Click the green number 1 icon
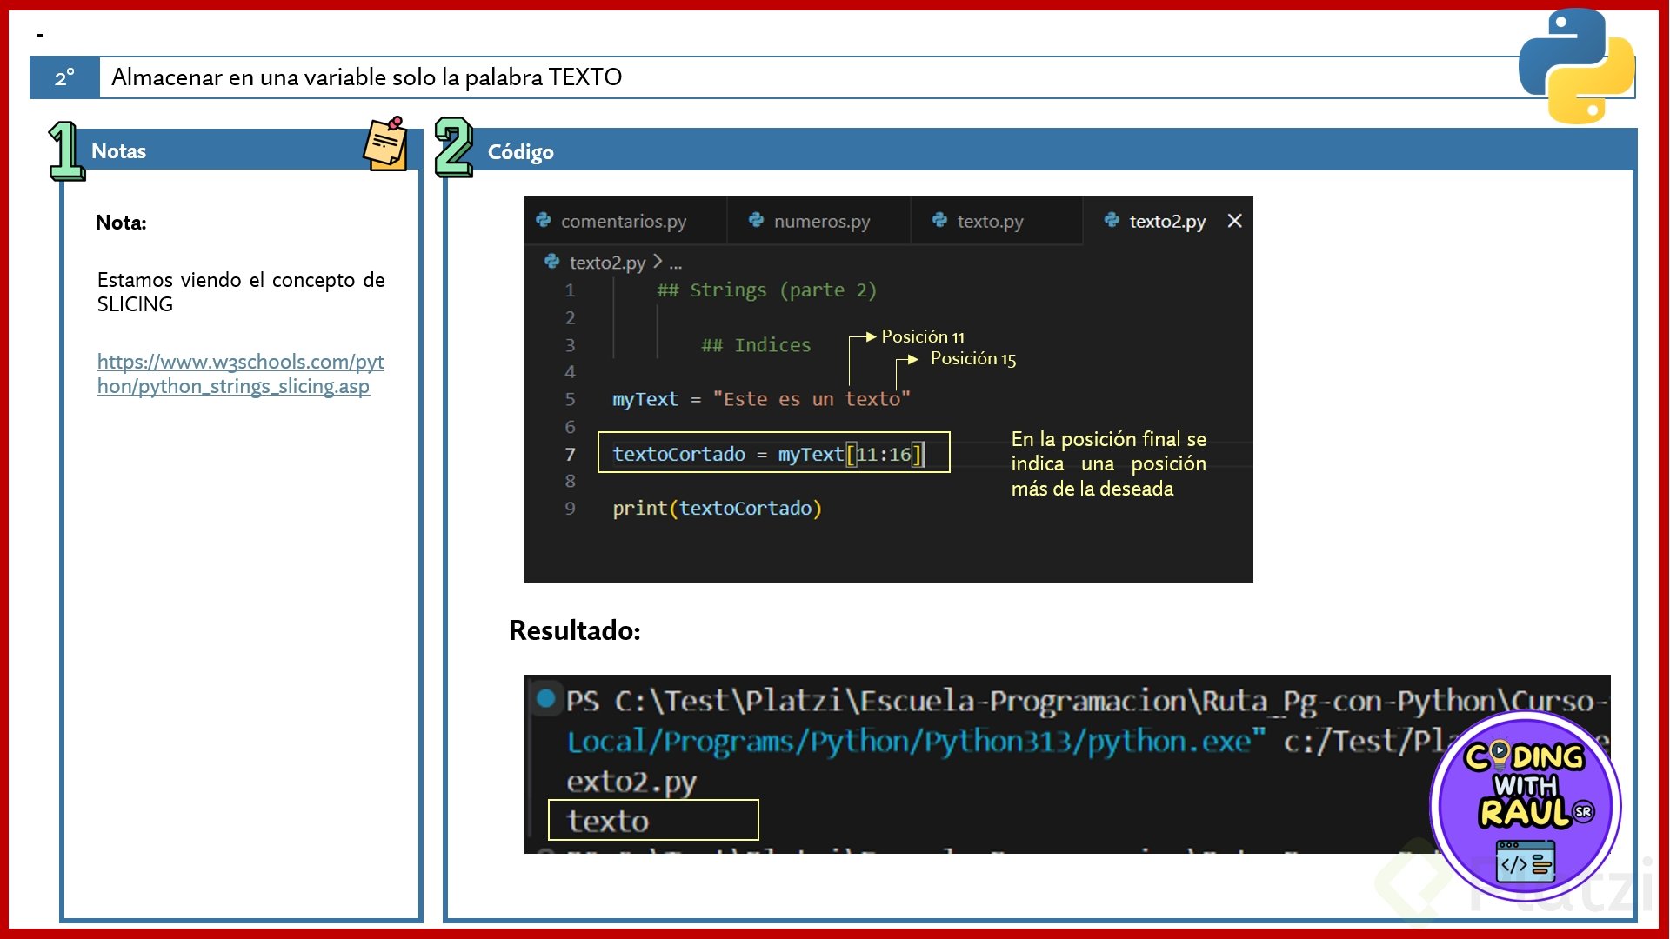Viewport: 1670px width, 939px height. pyautogui.click(x=66, y=150)
